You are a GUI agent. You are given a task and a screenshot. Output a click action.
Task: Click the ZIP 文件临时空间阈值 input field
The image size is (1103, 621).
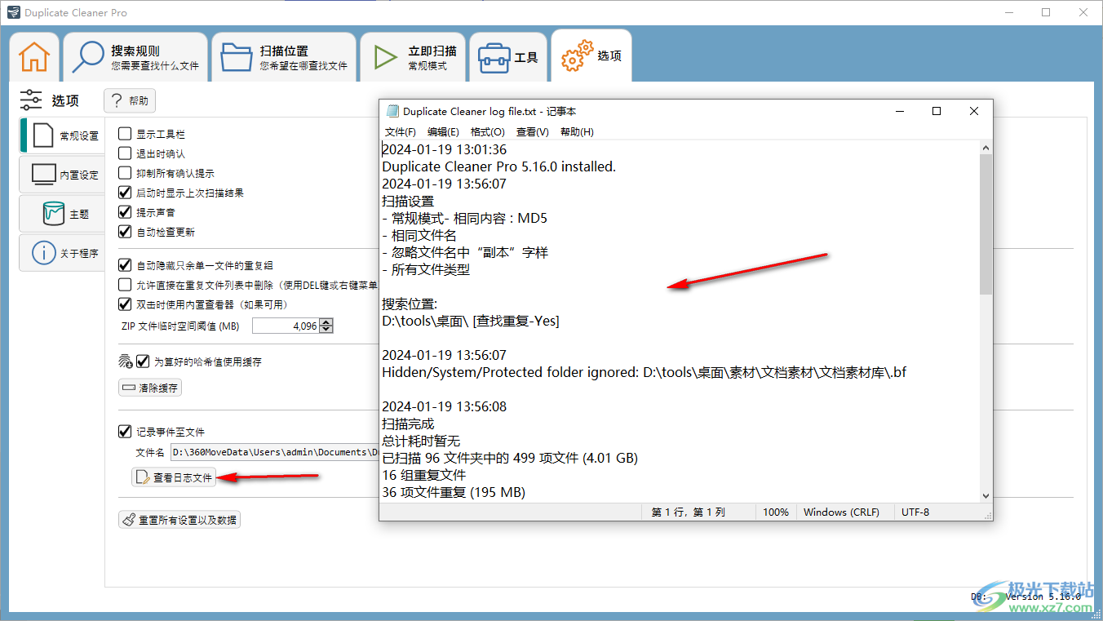click(286, 326)
